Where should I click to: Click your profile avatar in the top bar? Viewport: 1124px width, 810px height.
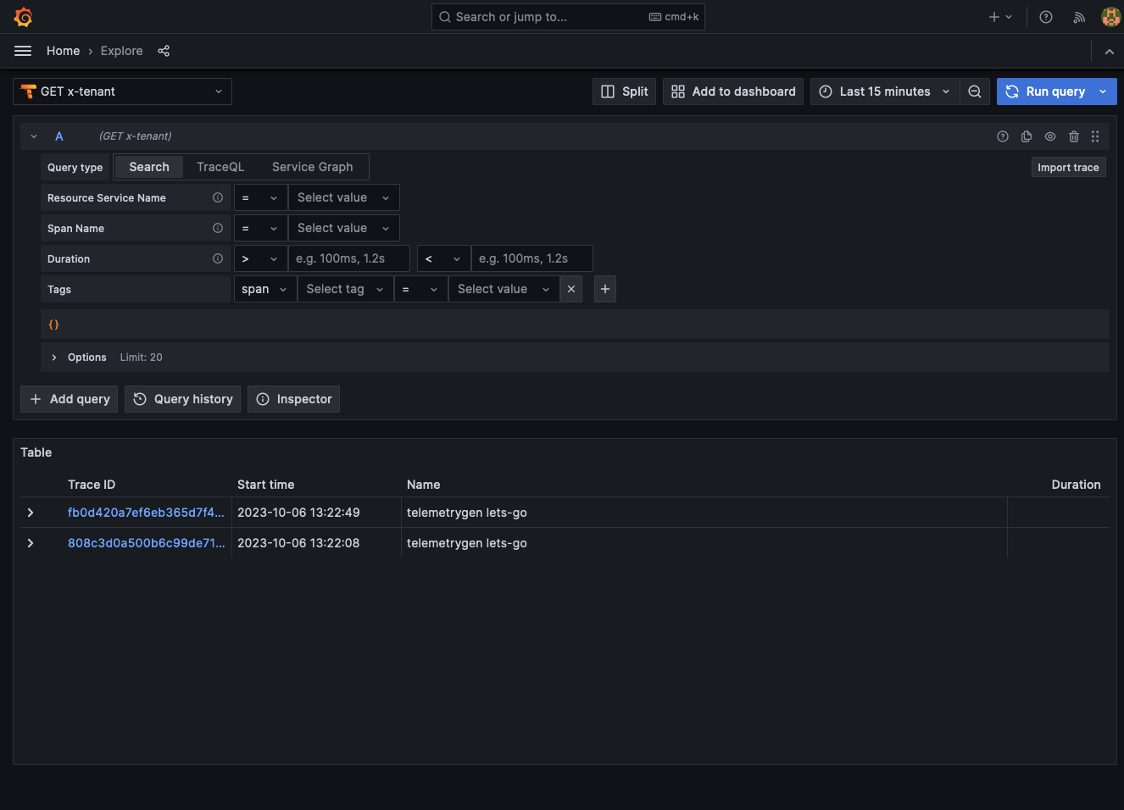pyautogui.click(x=1110, y=16)
